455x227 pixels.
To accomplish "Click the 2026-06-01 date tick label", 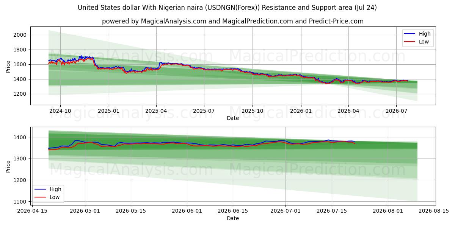I will [187, 211].
